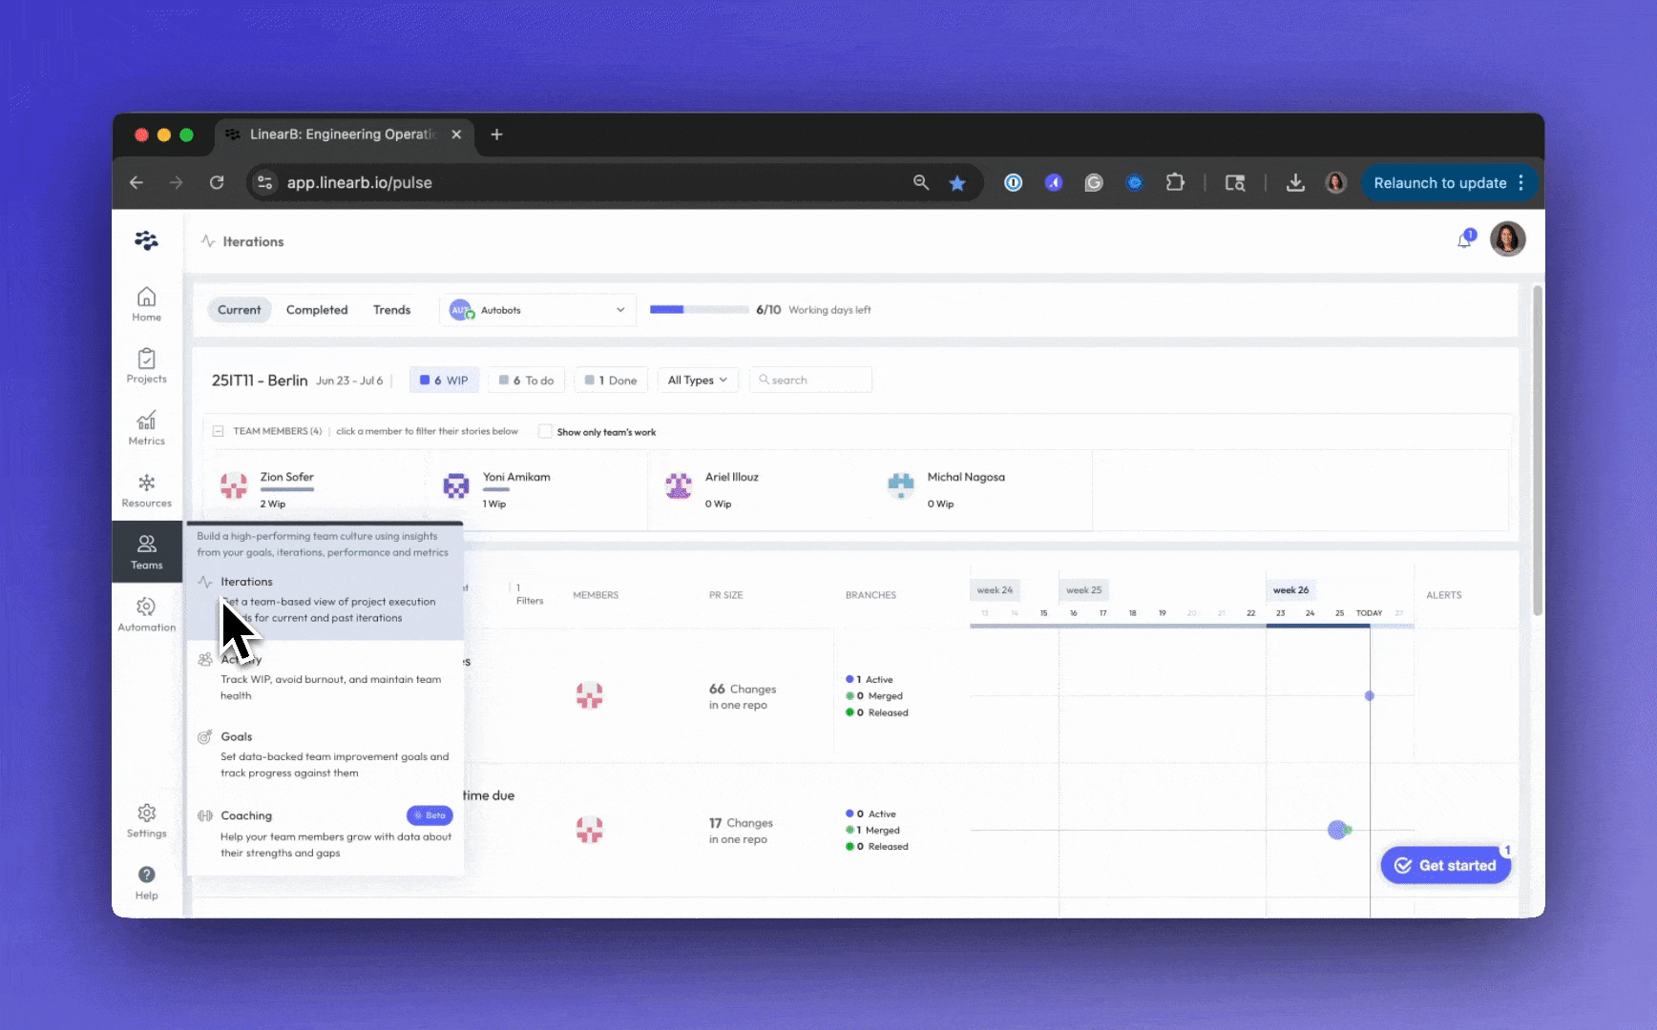Go back in the browser

click(136, 182)
